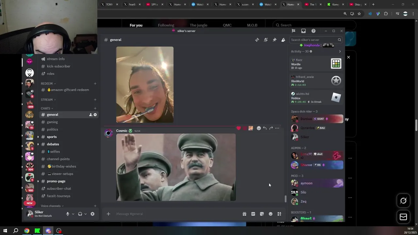The width and height of the screenshot is (418, 235).
Task: Open headphone output options chevron
Action: [85, 214]
